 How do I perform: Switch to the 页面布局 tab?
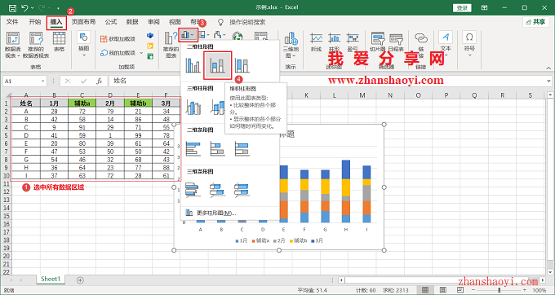click(x=83, y=22)
